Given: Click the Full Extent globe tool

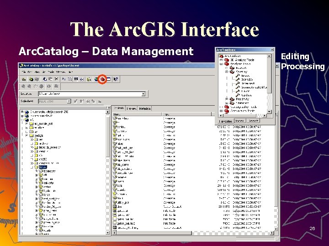Looking at the screenshot, I should tap(42, 86).
